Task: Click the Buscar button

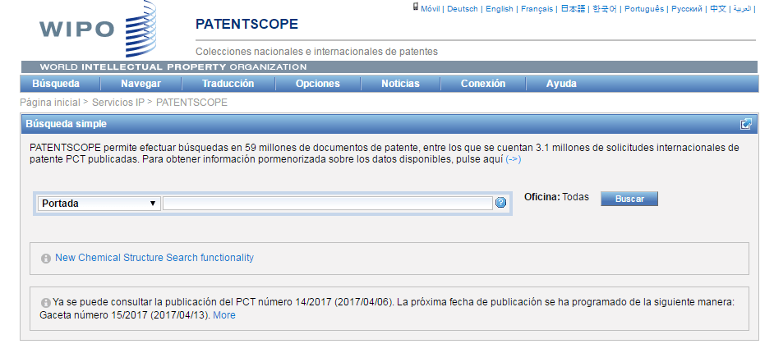Action: 629,199
